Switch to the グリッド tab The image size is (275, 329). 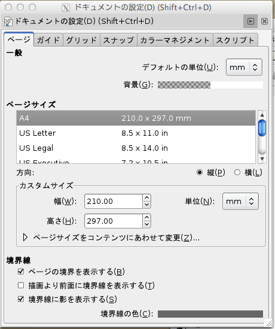[81, 40]
